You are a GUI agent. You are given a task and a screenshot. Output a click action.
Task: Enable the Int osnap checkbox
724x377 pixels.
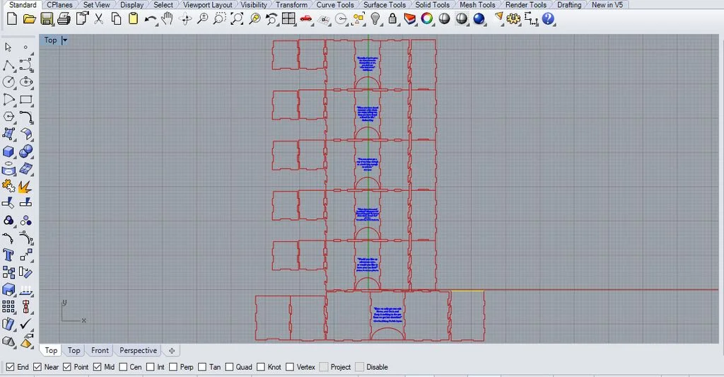coord(150,367)
